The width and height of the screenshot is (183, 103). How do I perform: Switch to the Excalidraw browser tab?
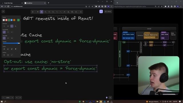click(x=35, y=3)
